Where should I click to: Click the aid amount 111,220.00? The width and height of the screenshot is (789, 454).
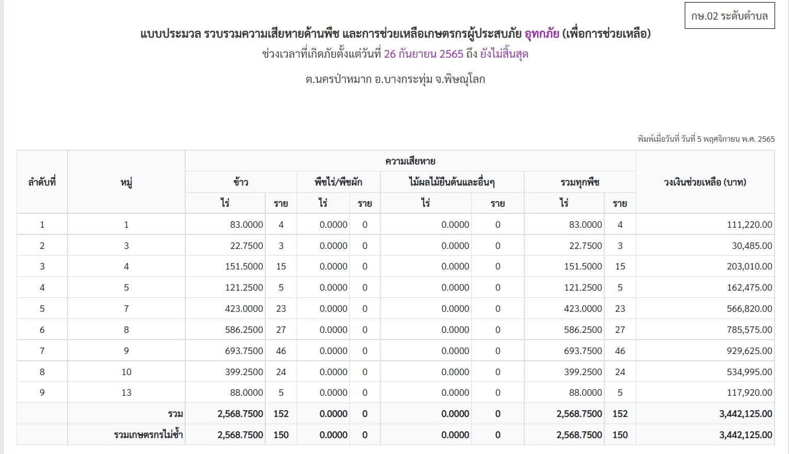pyautogui.click(x=749, y=225)
